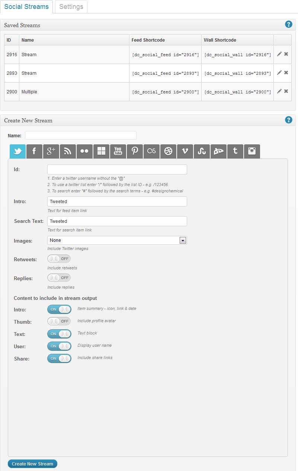Select the Pinterest stream type icon

point(134,151)
